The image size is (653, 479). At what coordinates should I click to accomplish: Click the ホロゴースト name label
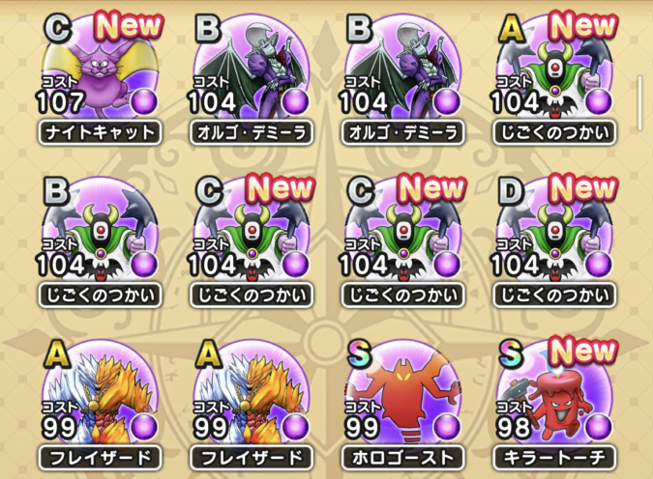click(402, 458)
